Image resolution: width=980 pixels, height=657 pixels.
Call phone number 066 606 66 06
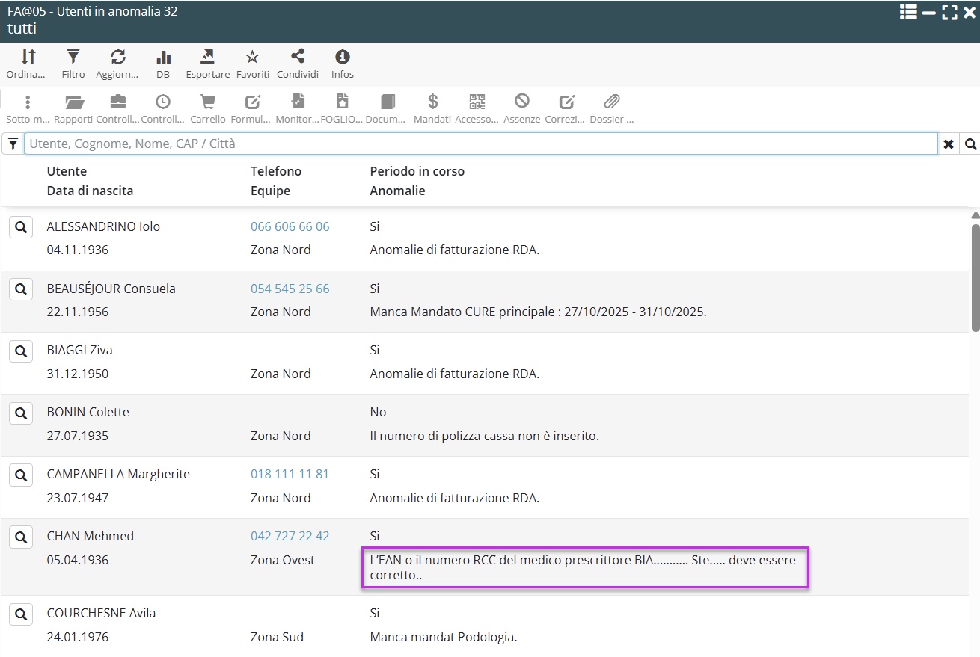tap(290, 226)
